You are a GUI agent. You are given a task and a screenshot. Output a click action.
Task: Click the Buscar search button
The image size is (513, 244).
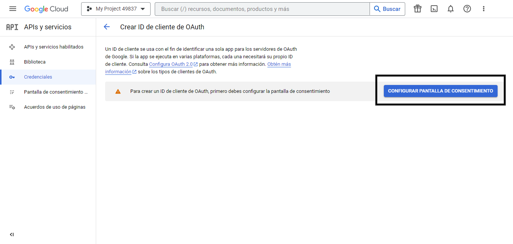pyautogui.click(x=387, y=9)
